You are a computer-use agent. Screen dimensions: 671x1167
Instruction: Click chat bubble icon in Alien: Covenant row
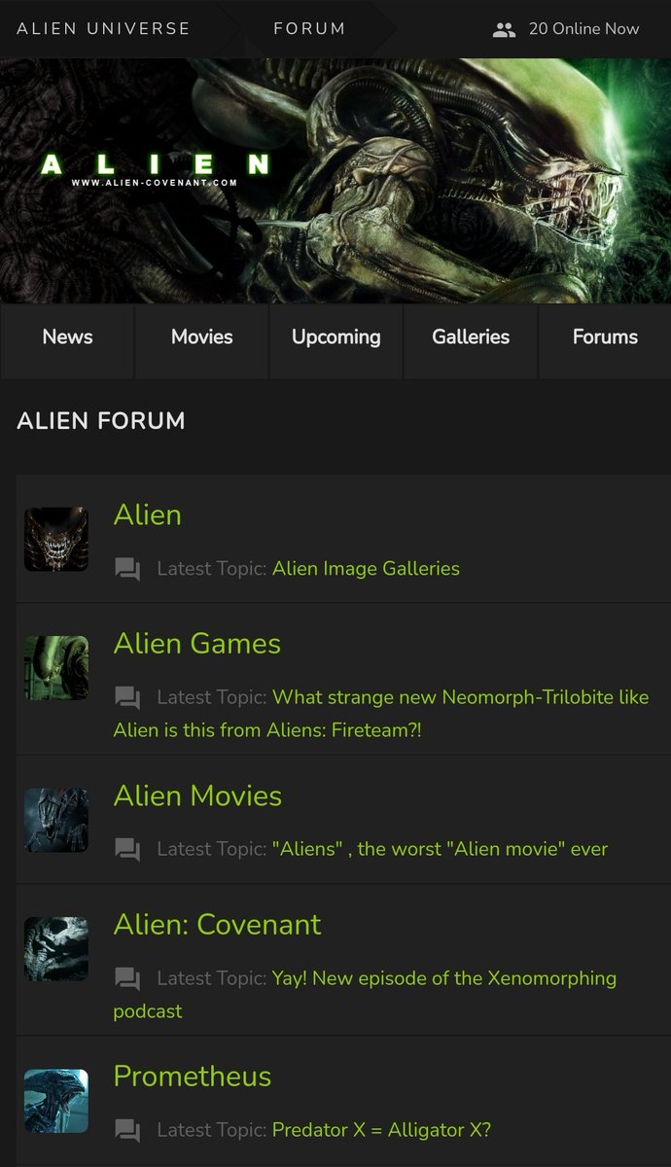tap(127, 979)
